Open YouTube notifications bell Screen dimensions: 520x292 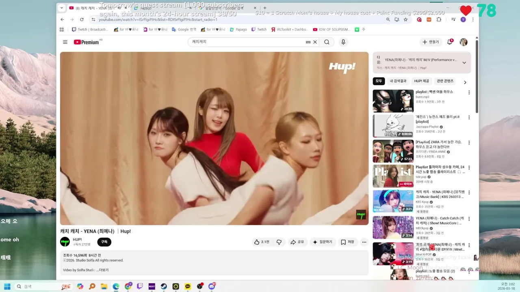pyautogui.click(x=450, y=42)
